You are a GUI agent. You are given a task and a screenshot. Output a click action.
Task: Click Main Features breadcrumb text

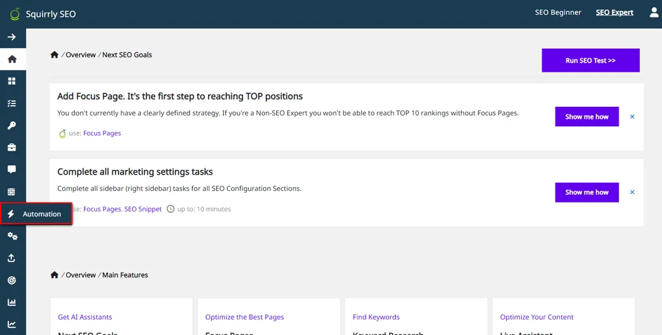coord(125,275)
